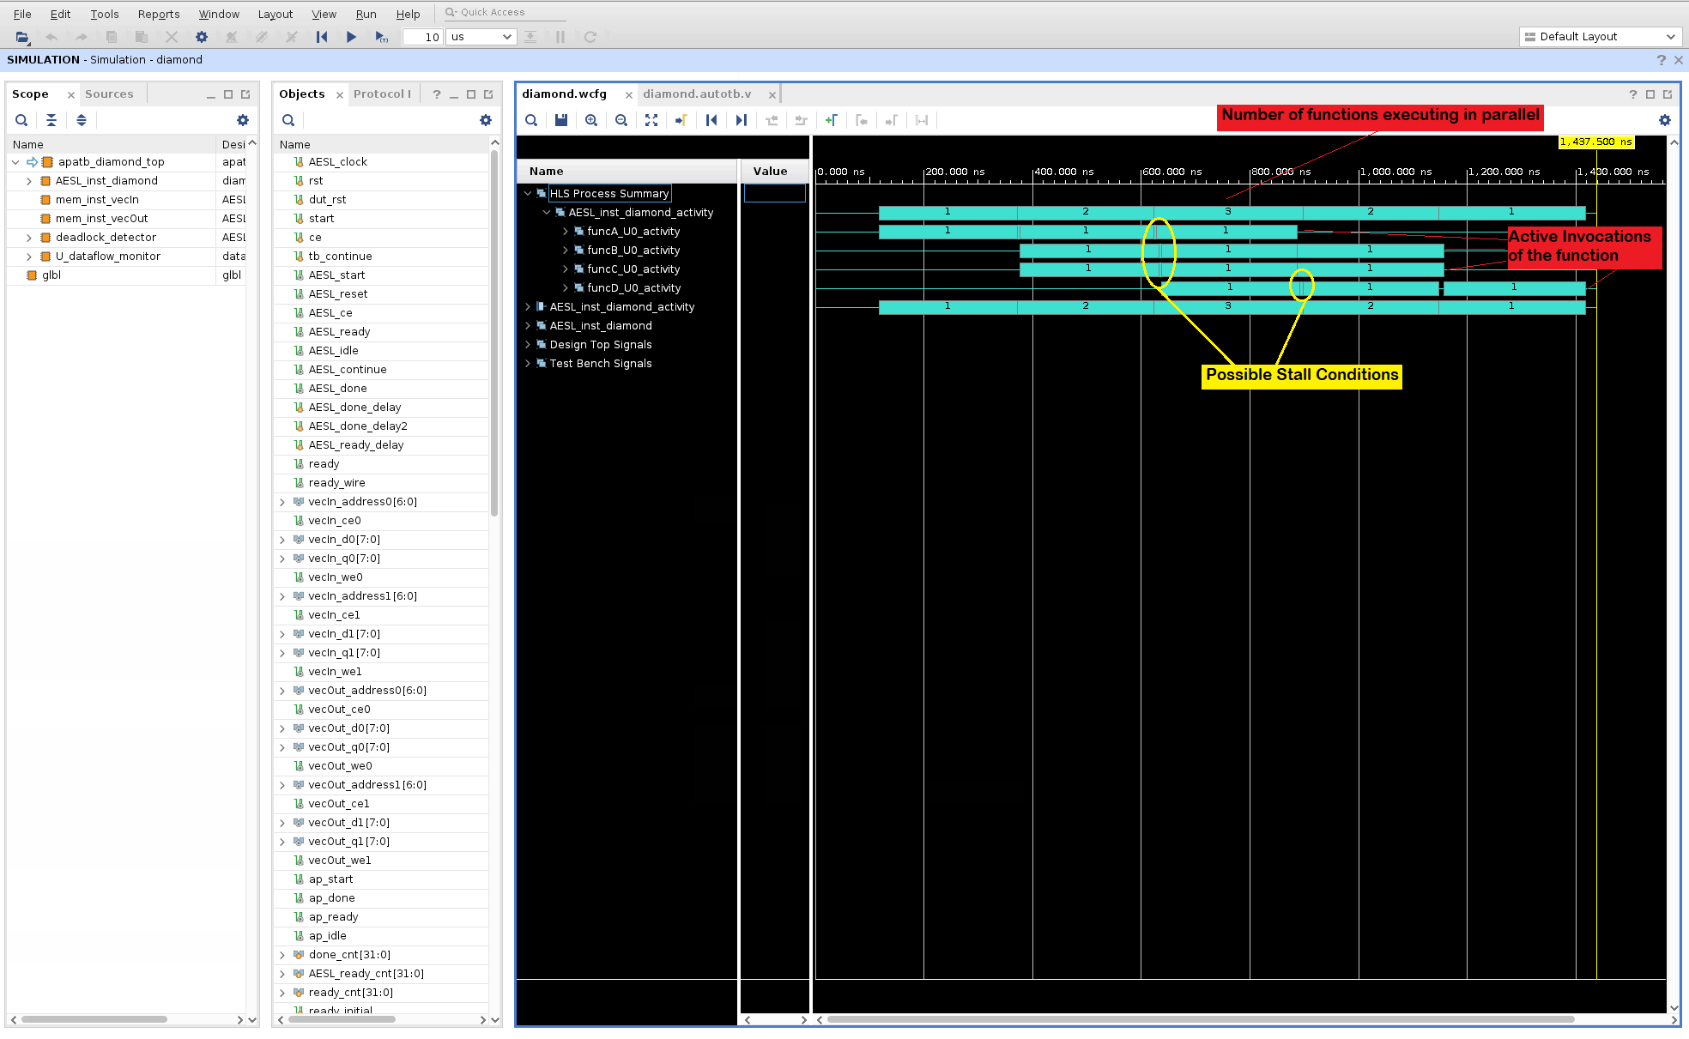Run the simulation with the Run All button
Image resolution: width=1689 pixels, height=1039 pixels.
click(x=351, y=37)
